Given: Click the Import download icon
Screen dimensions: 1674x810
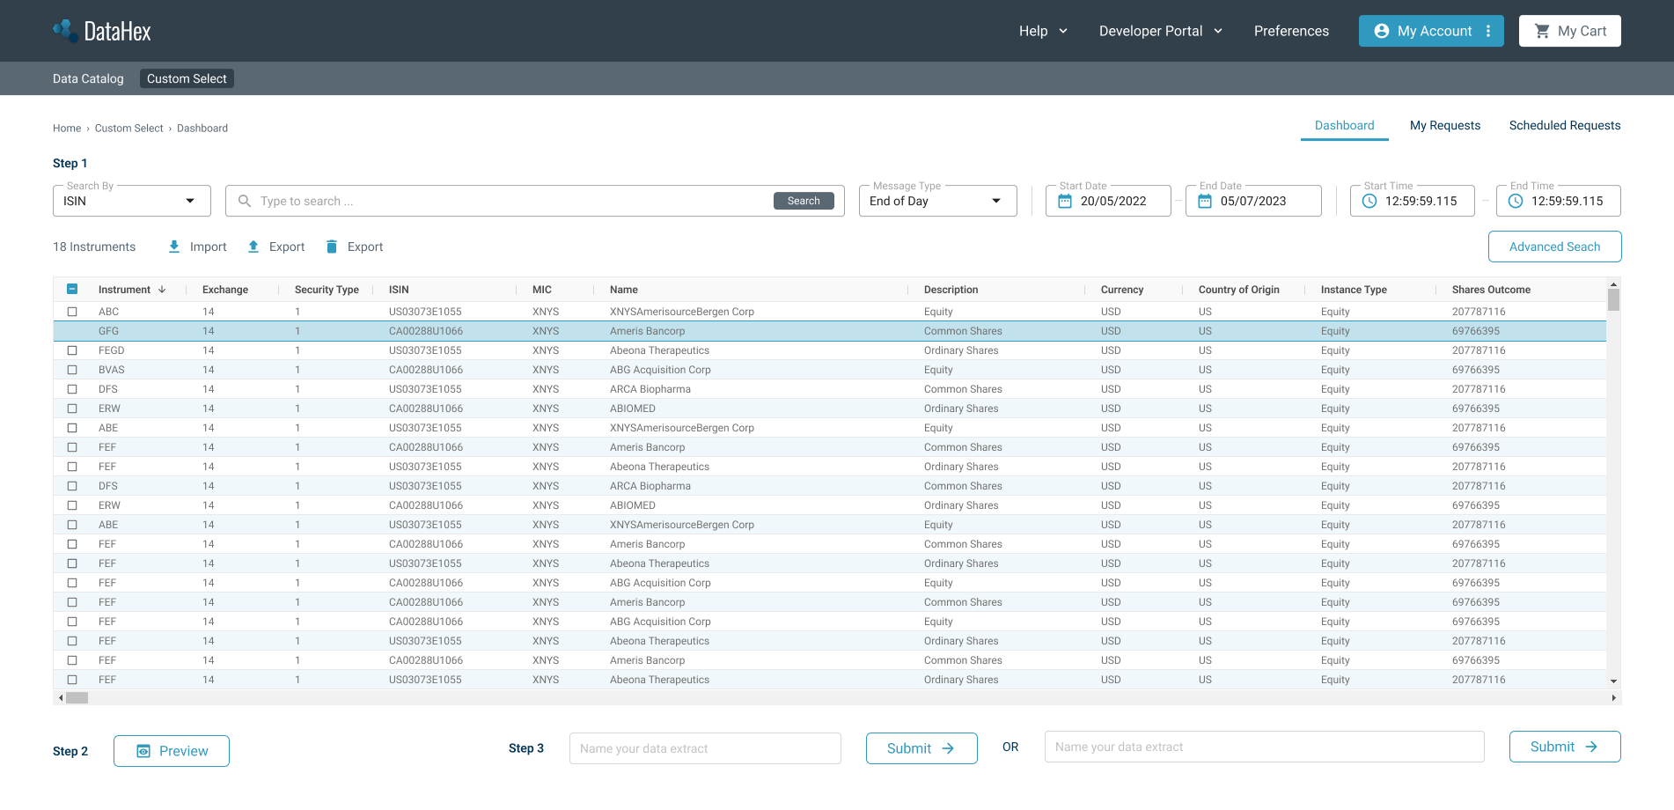Looking at the screenshot, I should point(174,247).
